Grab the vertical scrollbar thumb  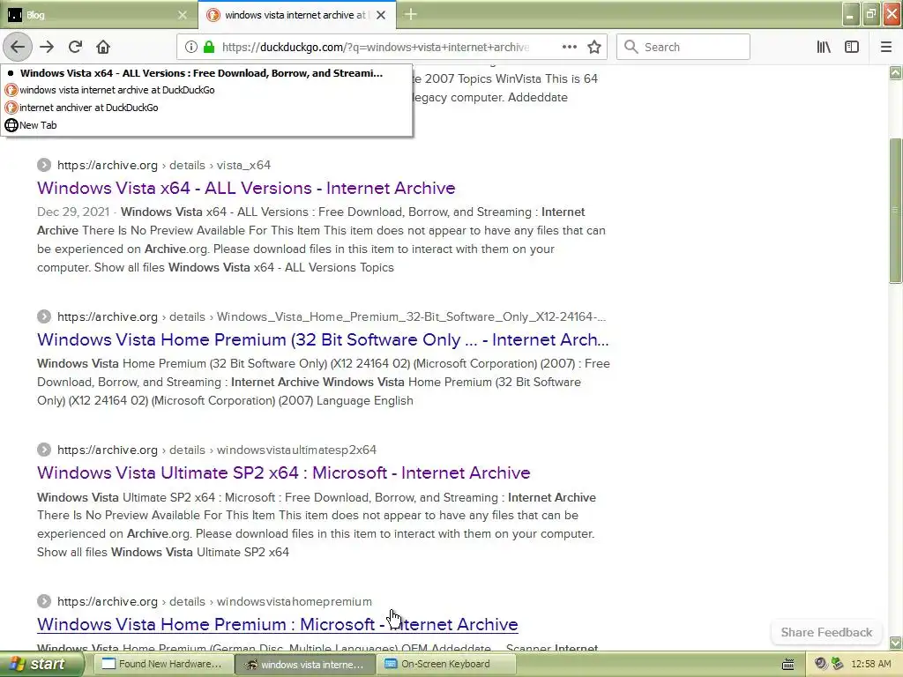click(x=896, y=211)
